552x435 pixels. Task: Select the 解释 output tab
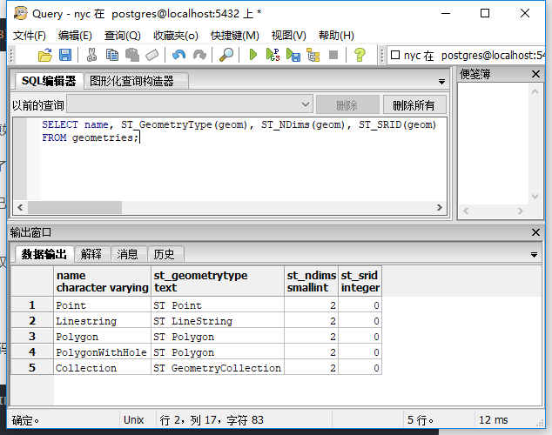[x=91, y=254]
